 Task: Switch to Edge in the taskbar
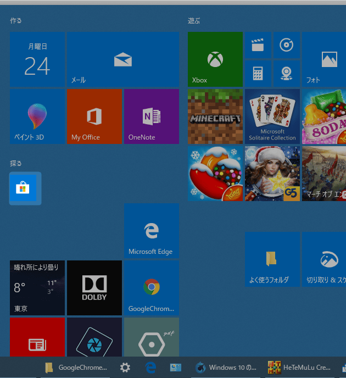coord(150,368)
